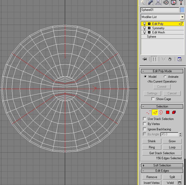
Task: Click Get Stack Selection button
Action: 162,153
